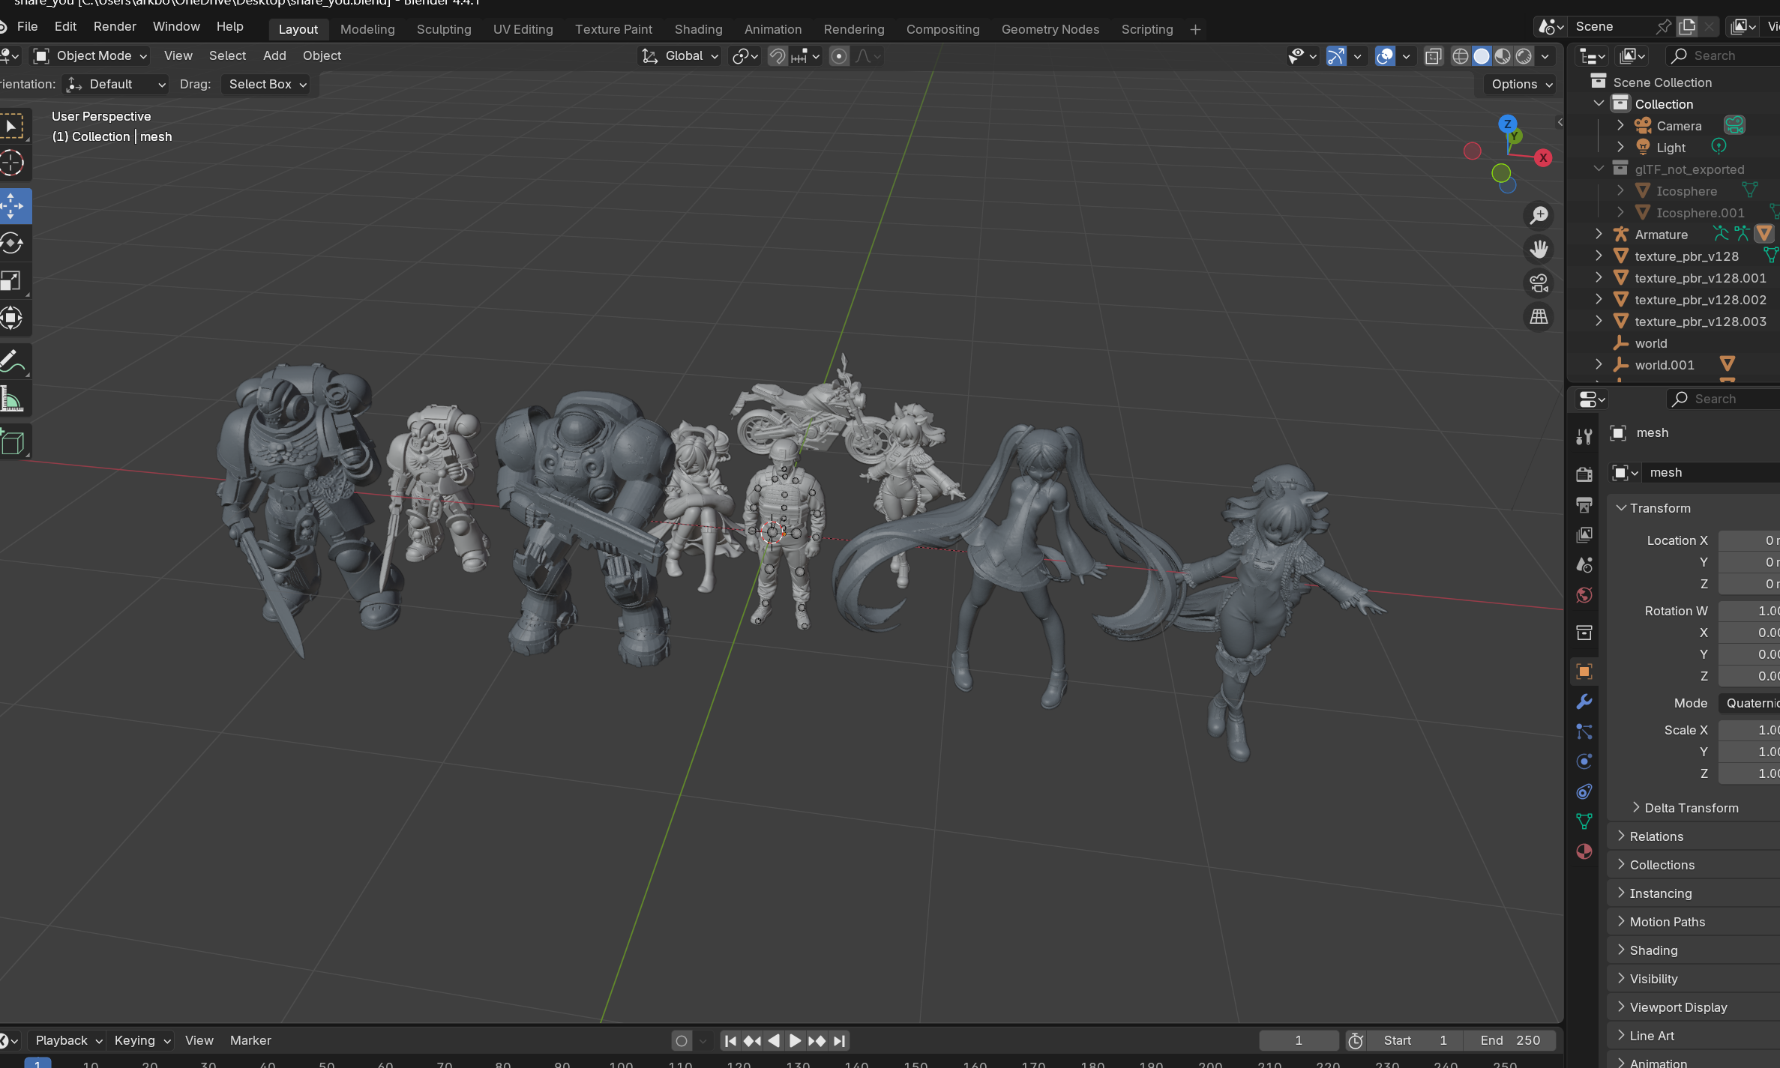Click the Zoom viewport magnifier icon
The width and height of the screenshot is (1780, 1068).
pos(1539,216)
